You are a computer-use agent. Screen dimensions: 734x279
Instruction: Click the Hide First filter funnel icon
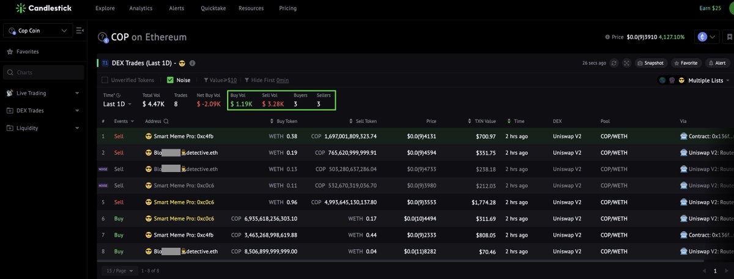coord(247,80)
